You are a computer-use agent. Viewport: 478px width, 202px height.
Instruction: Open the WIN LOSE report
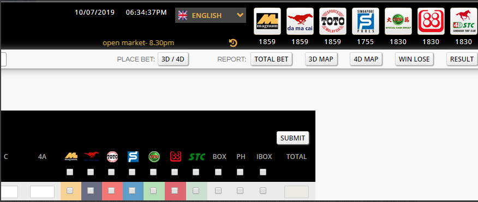point(414,59)
